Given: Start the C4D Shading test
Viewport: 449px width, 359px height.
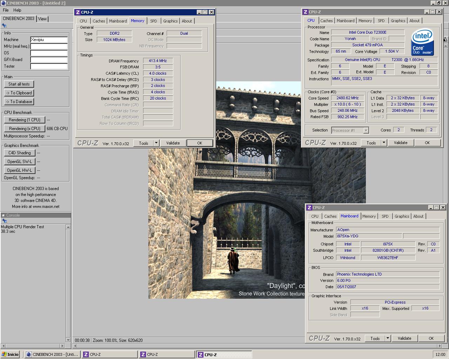Looking at the screenshot, I should tap(20, 153).
